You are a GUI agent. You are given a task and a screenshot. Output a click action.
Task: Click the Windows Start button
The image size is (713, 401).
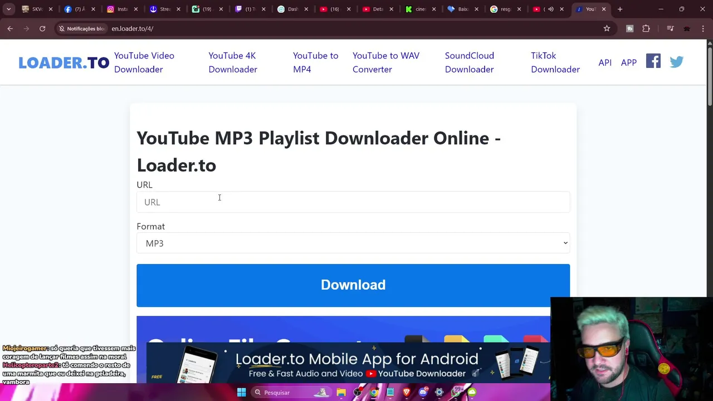[x=241, y=393]
